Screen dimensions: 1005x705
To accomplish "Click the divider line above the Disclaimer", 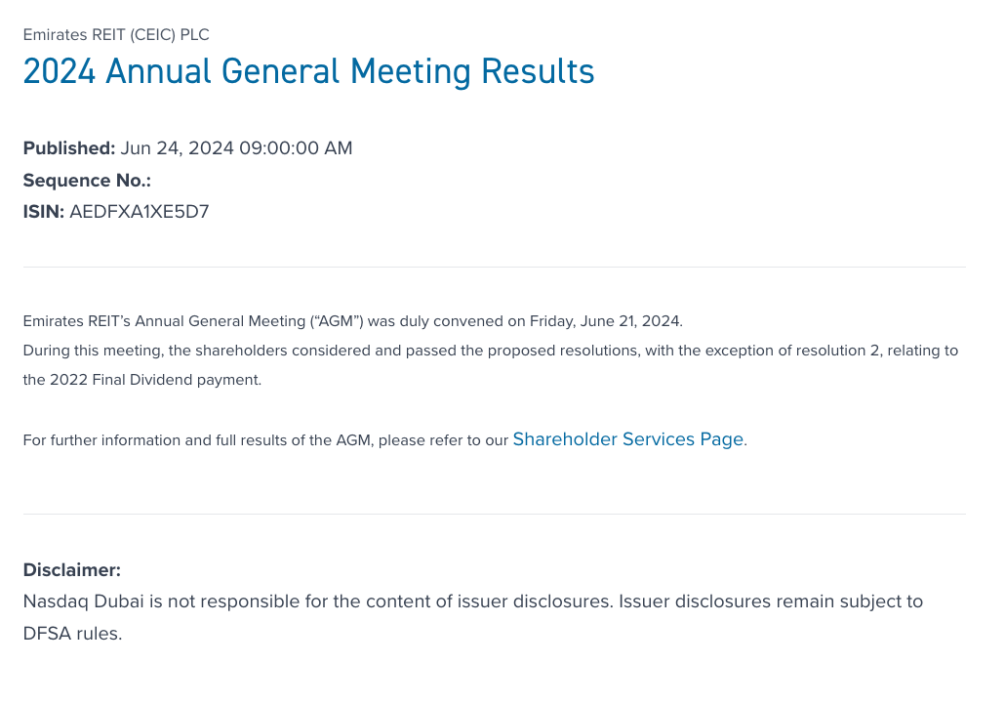I will [494, 514].
